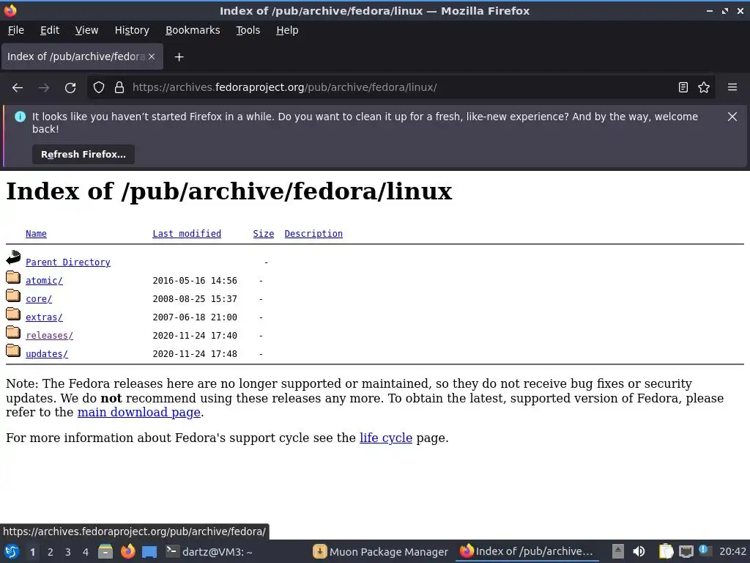Click the date 2016-05-16 14:56 text
This screenshot has width=750, height=563.
[x=195, y=281]
